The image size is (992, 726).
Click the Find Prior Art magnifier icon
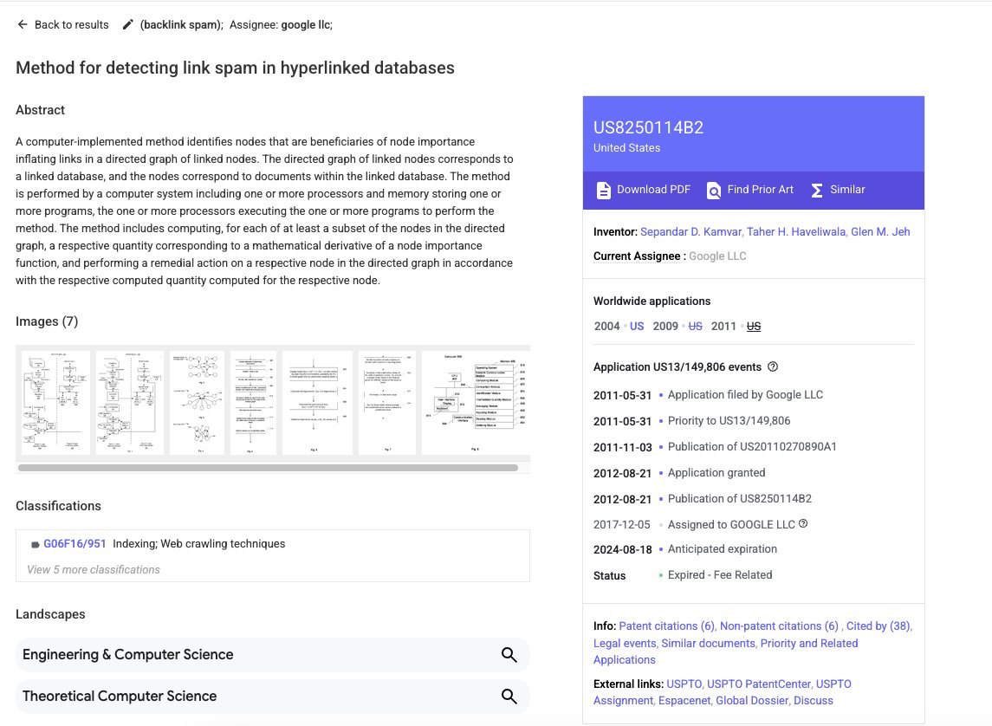(x=714, y=190)
